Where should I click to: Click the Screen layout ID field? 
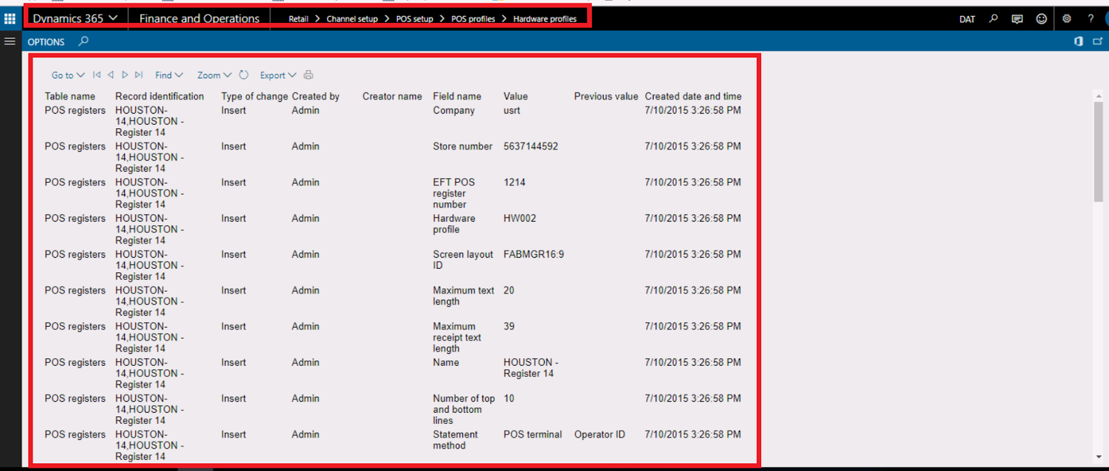[463, 260]
